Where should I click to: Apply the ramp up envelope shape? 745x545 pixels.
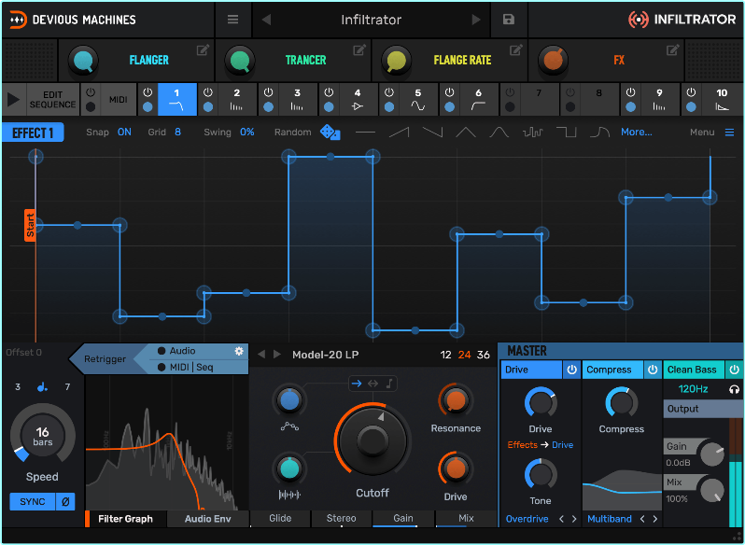400,133
